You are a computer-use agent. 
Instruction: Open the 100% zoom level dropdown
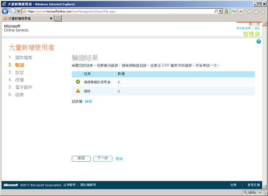point(260,193)
